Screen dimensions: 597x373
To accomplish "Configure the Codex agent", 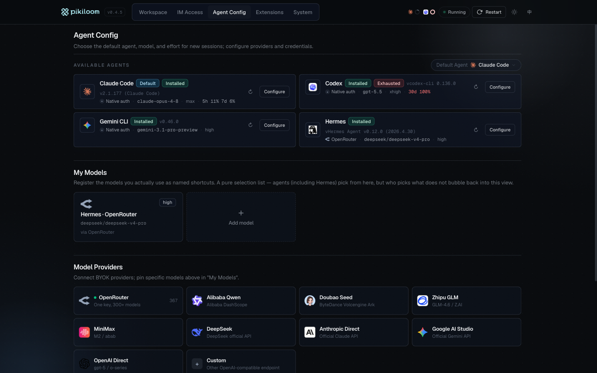I will 500,87.
